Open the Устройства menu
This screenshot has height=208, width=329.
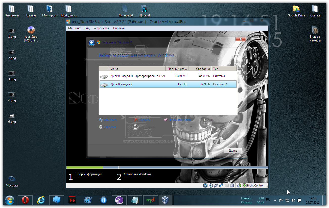tap(101, 28)
